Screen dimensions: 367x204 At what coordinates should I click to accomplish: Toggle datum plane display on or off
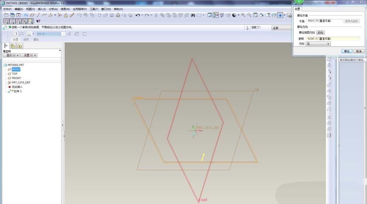pos(6,21)
